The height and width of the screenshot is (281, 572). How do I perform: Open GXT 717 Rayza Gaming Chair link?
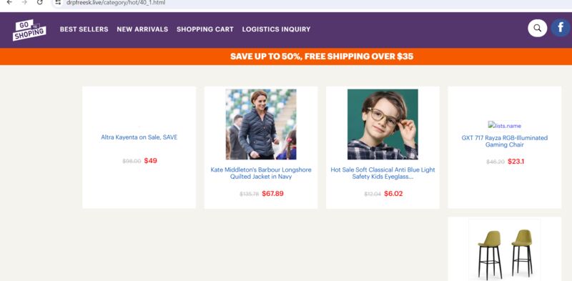(x=505, y=142)
